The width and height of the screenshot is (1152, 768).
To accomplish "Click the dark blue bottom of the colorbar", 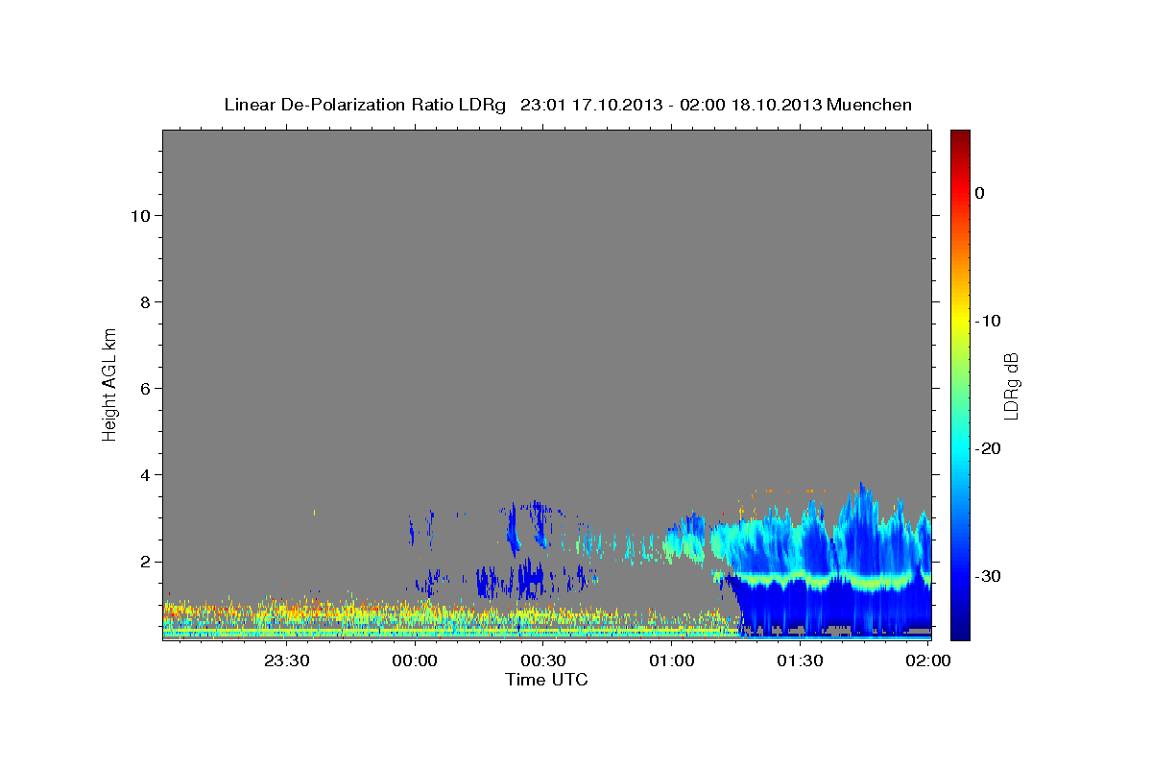I will pos(960,633).
